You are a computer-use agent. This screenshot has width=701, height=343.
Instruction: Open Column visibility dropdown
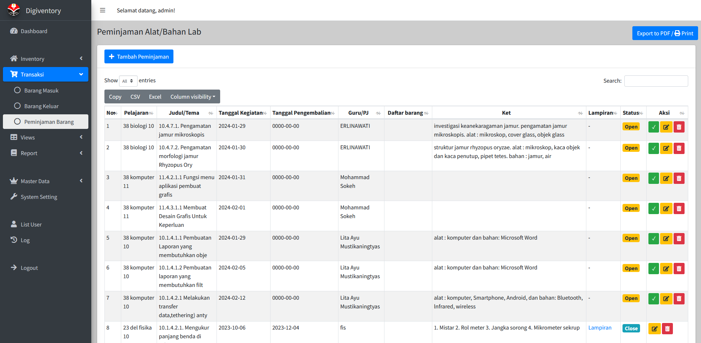point(192,97)
